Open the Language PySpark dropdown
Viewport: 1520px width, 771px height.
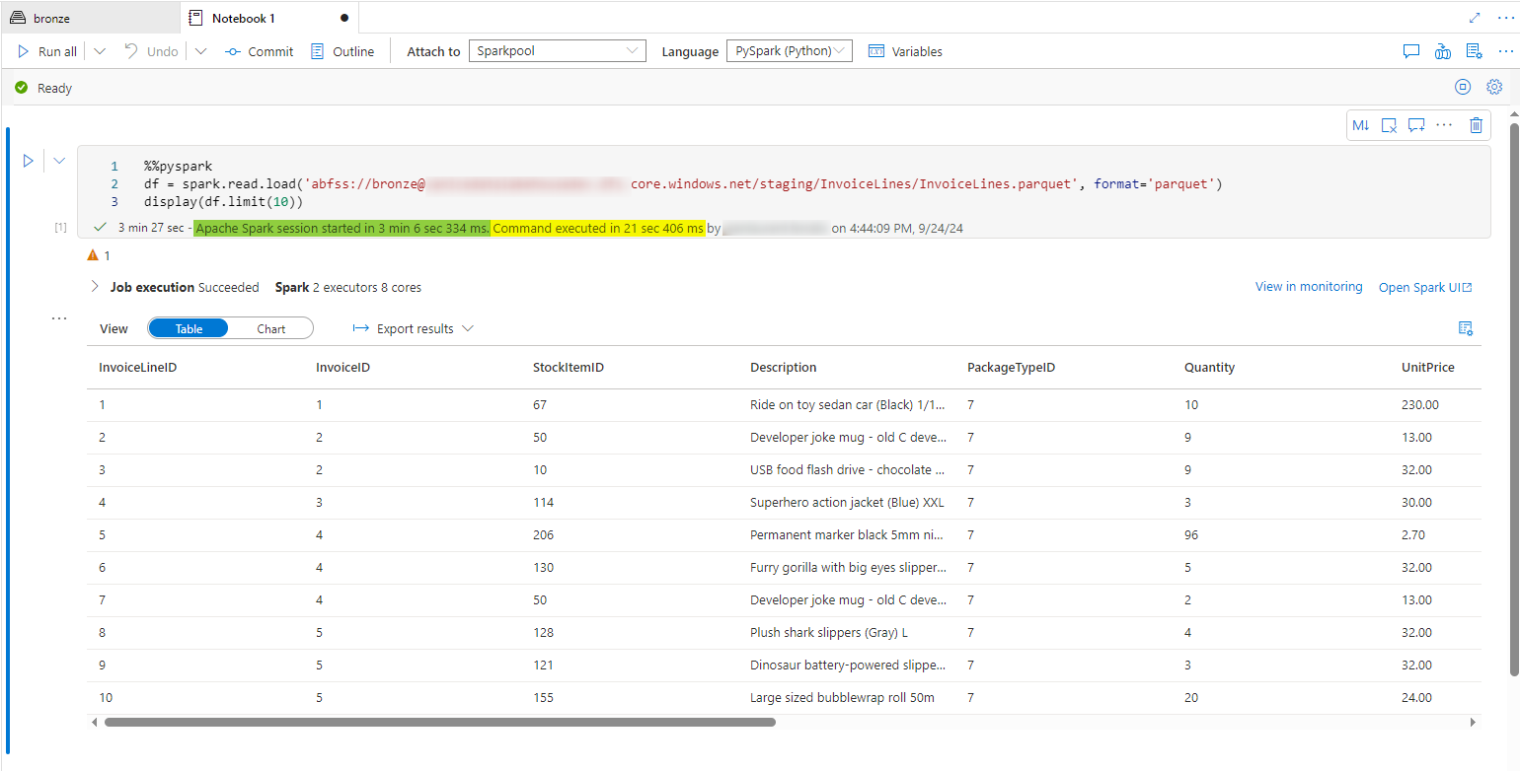(x=790, y=51)
